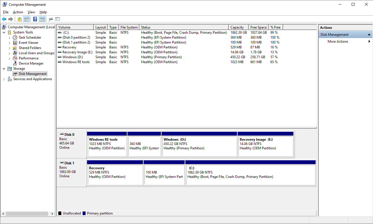
Task: Select the Recovery 529 MB partition block on Disk 1
Action: pos(115,172)
